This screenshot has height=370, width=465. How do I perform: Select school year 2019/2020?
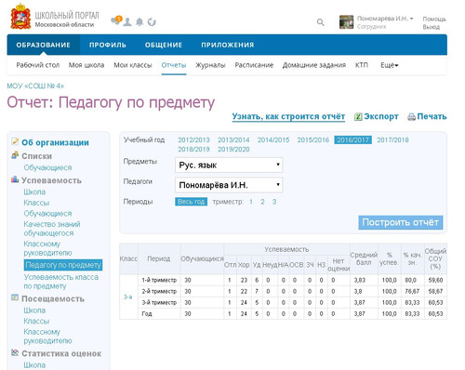[x=233, y=150]
